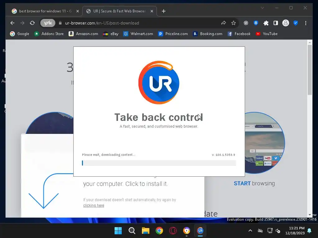Open the three-dot browser menu
Image resolution: width=318 pixels, height=238 pixels.
(x=306, y=23)
